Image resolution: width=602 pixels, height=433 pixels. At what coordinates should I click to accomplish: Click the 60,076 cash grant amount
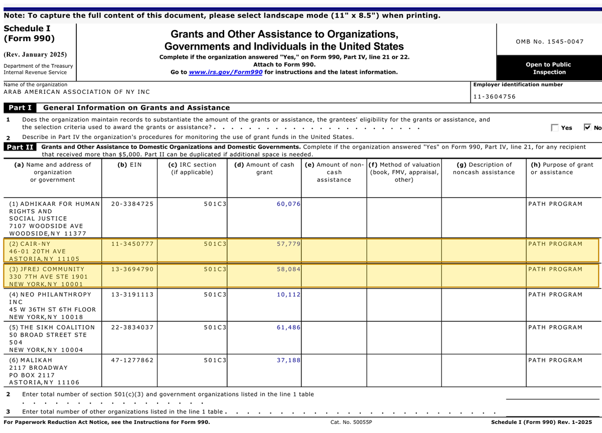[x=288, y=204]
